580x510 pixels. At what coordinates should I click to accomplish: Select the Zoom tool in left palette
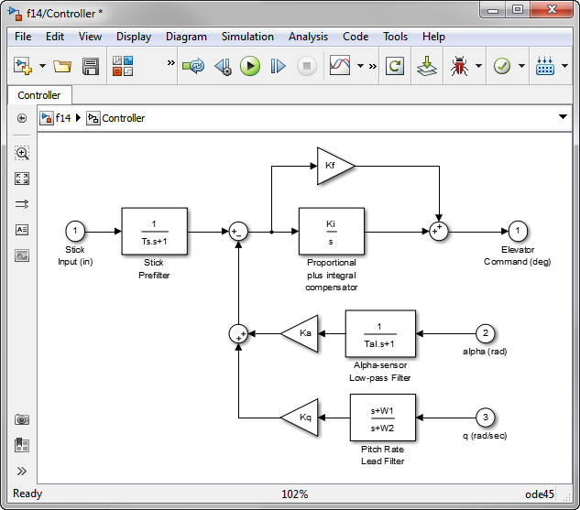[x=22, y=153]
